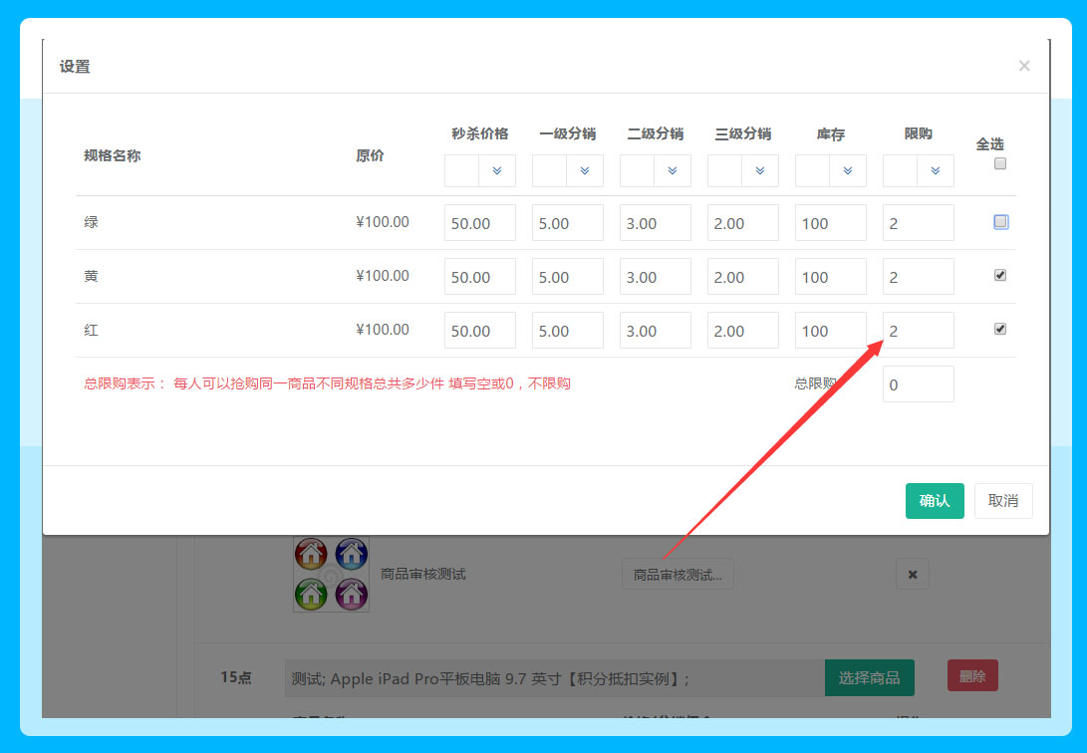Uncheck the checkbox for the 黄 row
Image resolution: width=1087 pixels, height=753 pixels.
click(x=1000, y=276)
